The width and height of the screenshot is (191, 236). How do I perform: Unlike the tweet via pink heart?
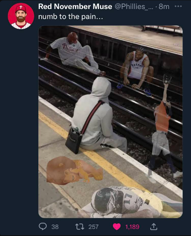click(117, 227)
